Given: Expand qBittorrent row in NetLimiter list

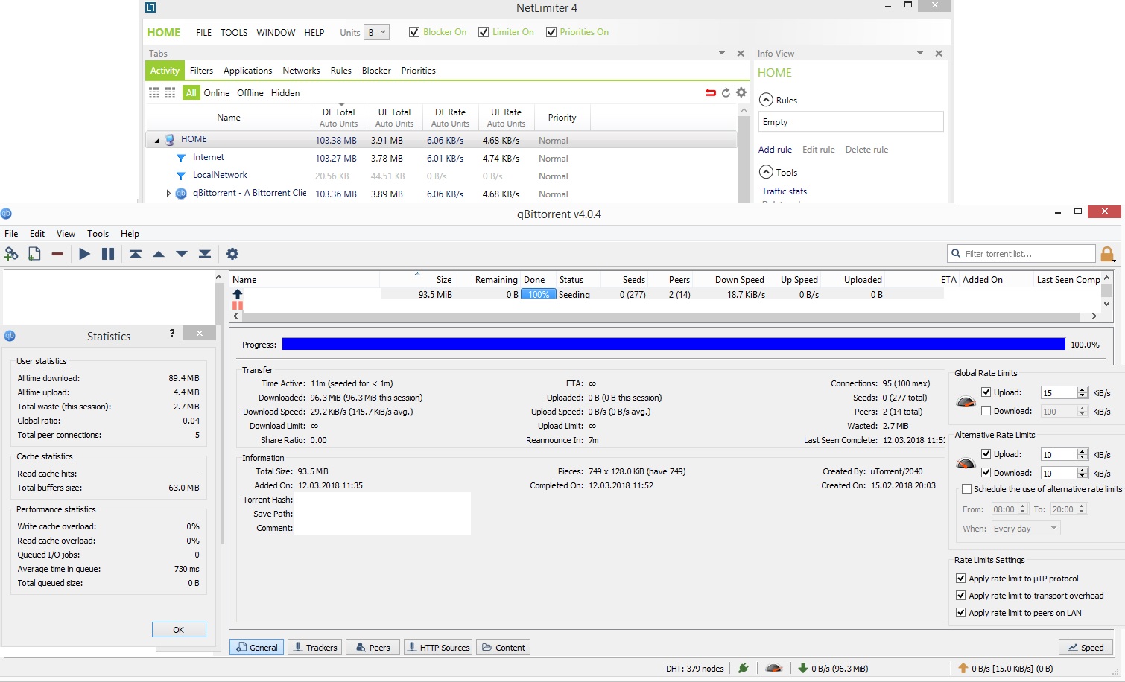Looking at the screenshot, I should click(x=168, y=193).
